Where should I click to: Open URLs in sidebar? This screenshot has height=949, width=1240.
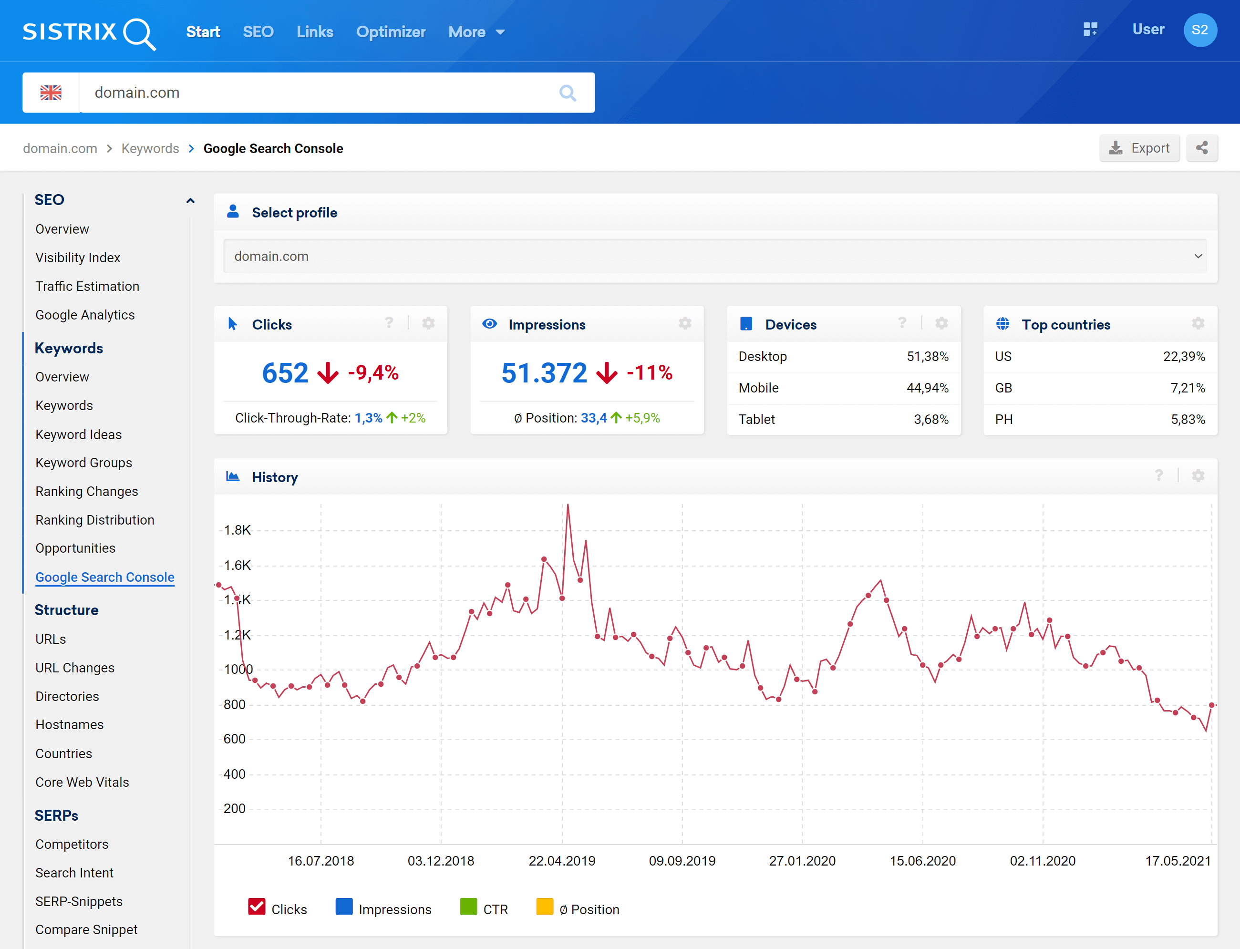click(x=51, y=640)
